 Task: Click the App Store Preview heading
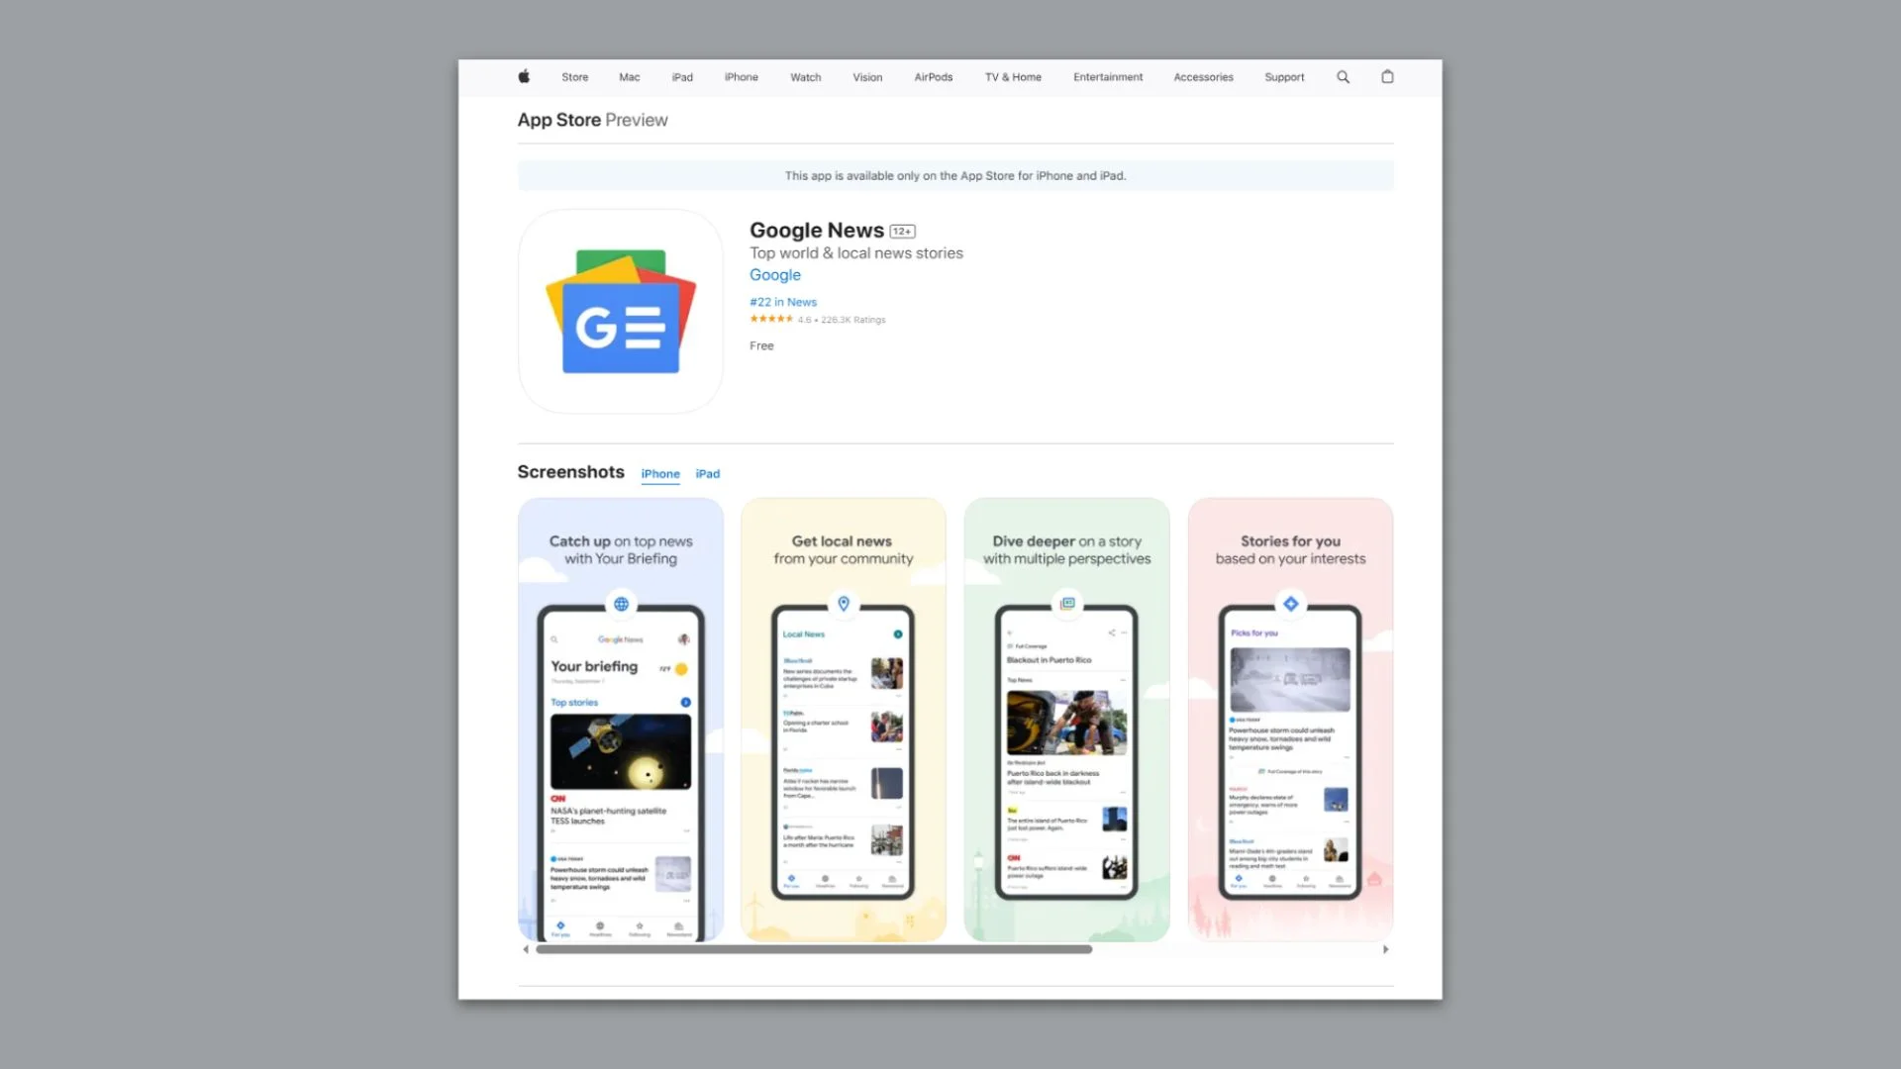592,120
